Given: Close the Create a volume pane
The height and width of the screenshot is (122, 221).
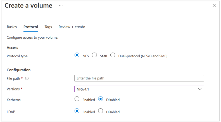Looking at the screenshot, I should point(214,6).
